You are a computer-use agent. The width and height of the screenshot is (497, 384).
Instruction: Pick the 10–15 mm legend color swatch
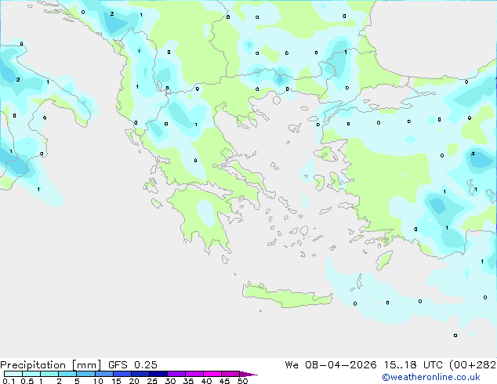[x=103, y=374]
